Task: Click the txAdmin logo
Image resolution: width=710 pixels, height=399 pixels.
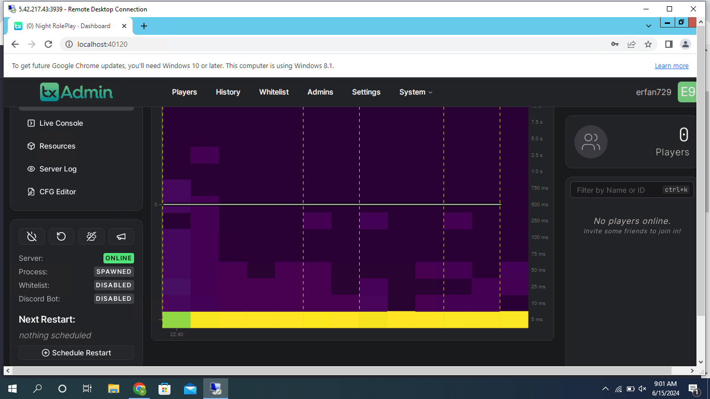Action: pos(76,92)
